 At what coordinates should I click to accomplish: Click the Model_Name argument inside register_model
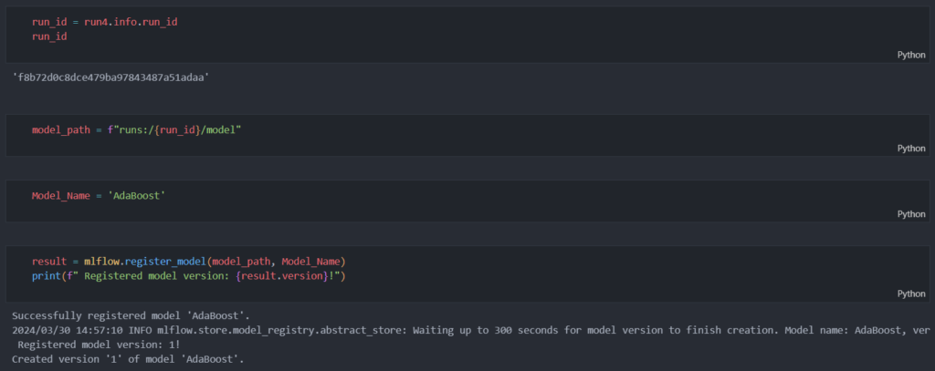click(310, 262)
